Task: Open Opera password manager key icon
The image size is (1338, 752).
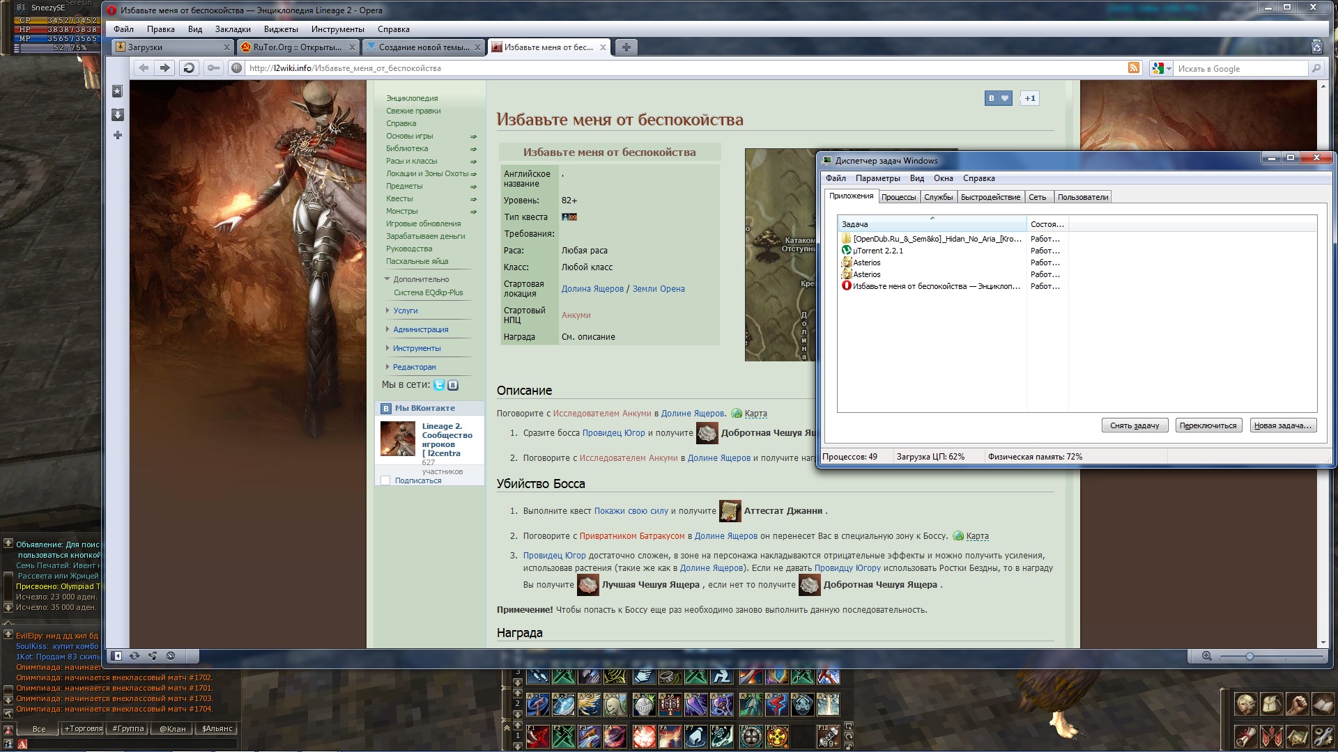Action: coord(213,68)
